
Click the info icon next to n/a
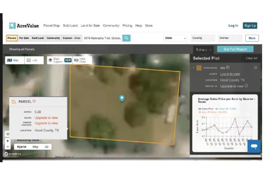(228, 68)
